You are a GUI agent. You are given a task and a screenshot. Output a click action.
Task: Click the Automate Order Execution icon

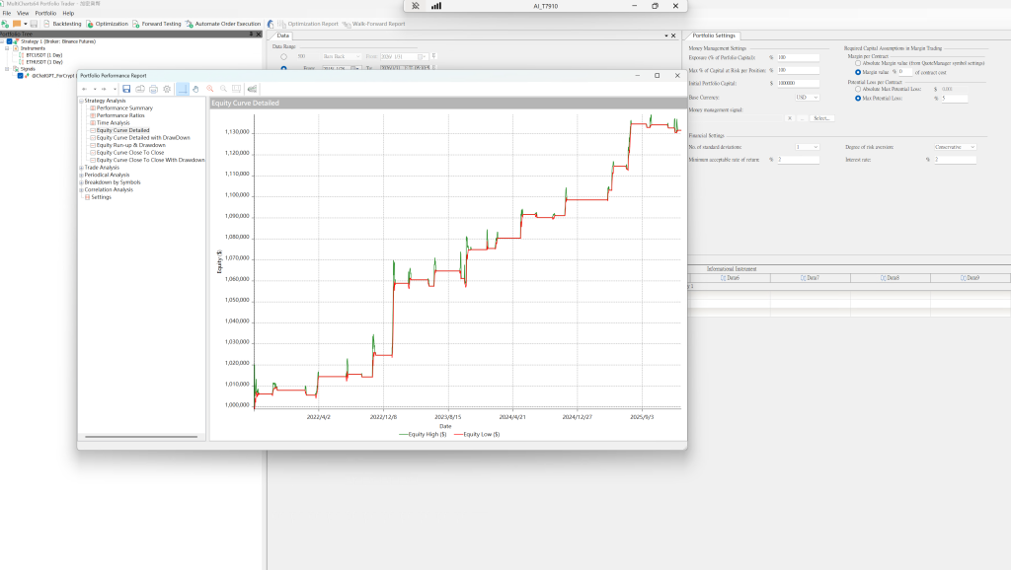pos(189,23)
